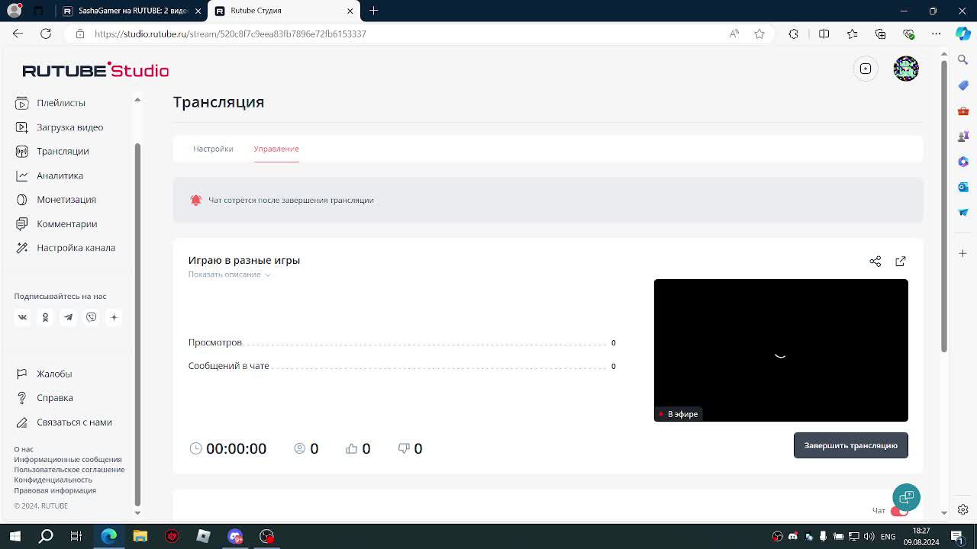Click ENG language indicator

pos(888,537)
